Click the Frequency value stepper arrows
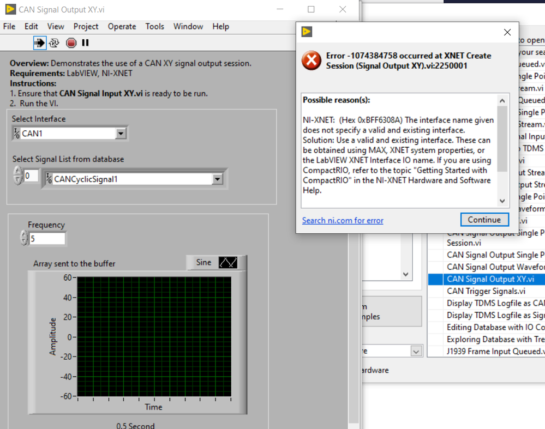545x429 pixels. tap(23, 238)
